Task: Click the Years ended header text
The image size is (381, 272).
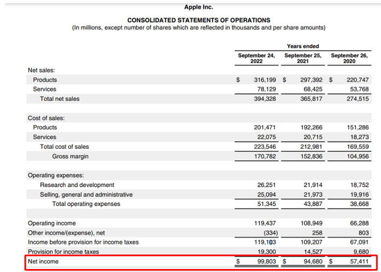Action: (x=303, y=46)
